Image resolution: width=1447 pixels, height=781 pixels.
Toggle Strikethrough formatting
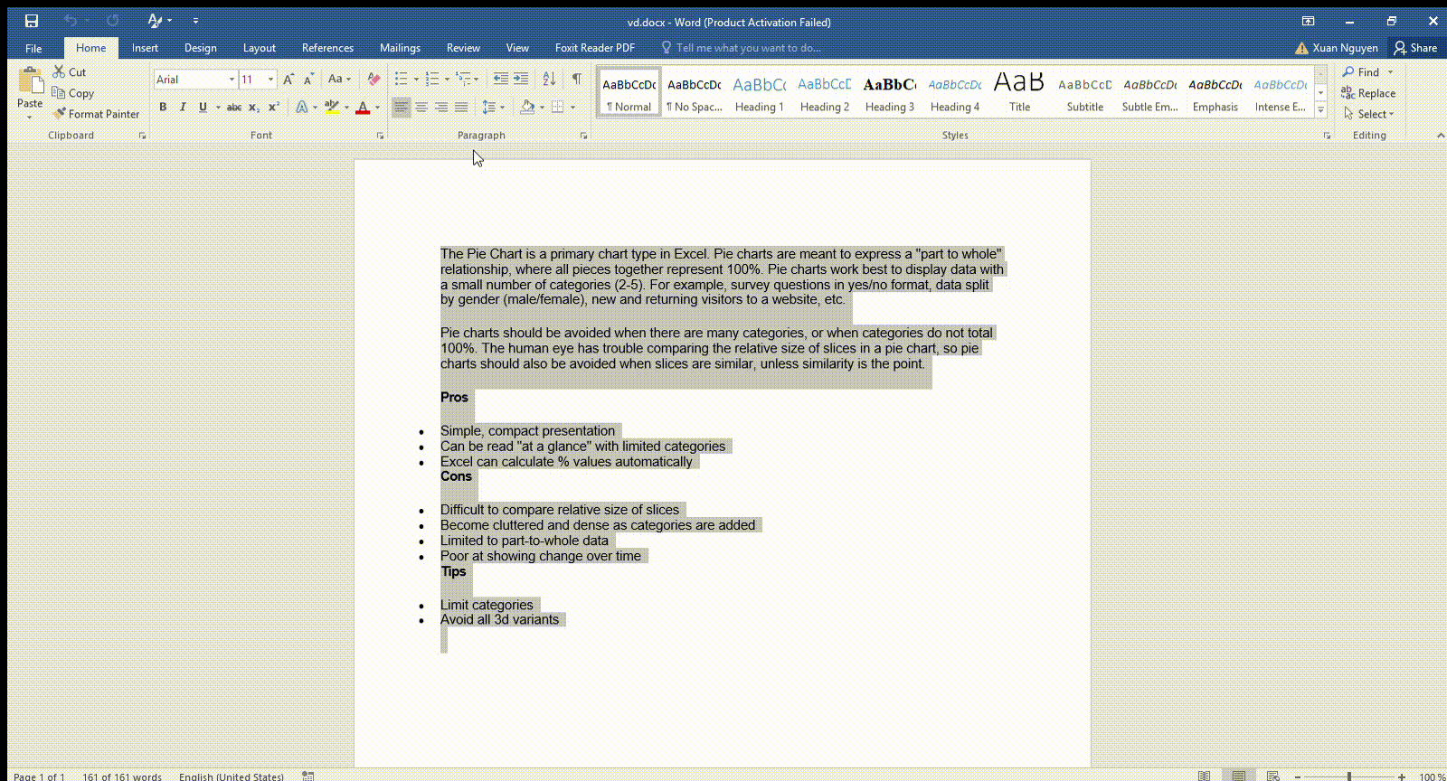[x=233, y=107]
